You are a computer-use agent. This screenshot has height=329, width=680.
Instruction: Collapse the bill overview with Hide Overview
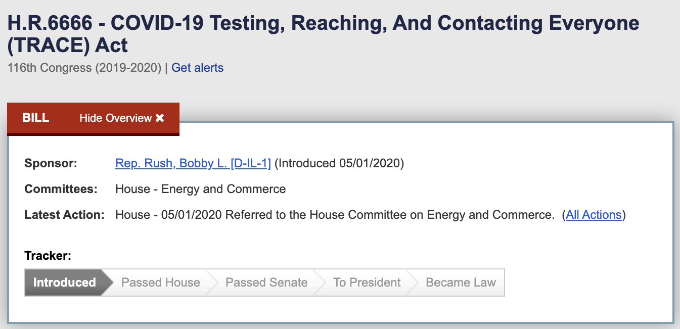tap(116, 118)
